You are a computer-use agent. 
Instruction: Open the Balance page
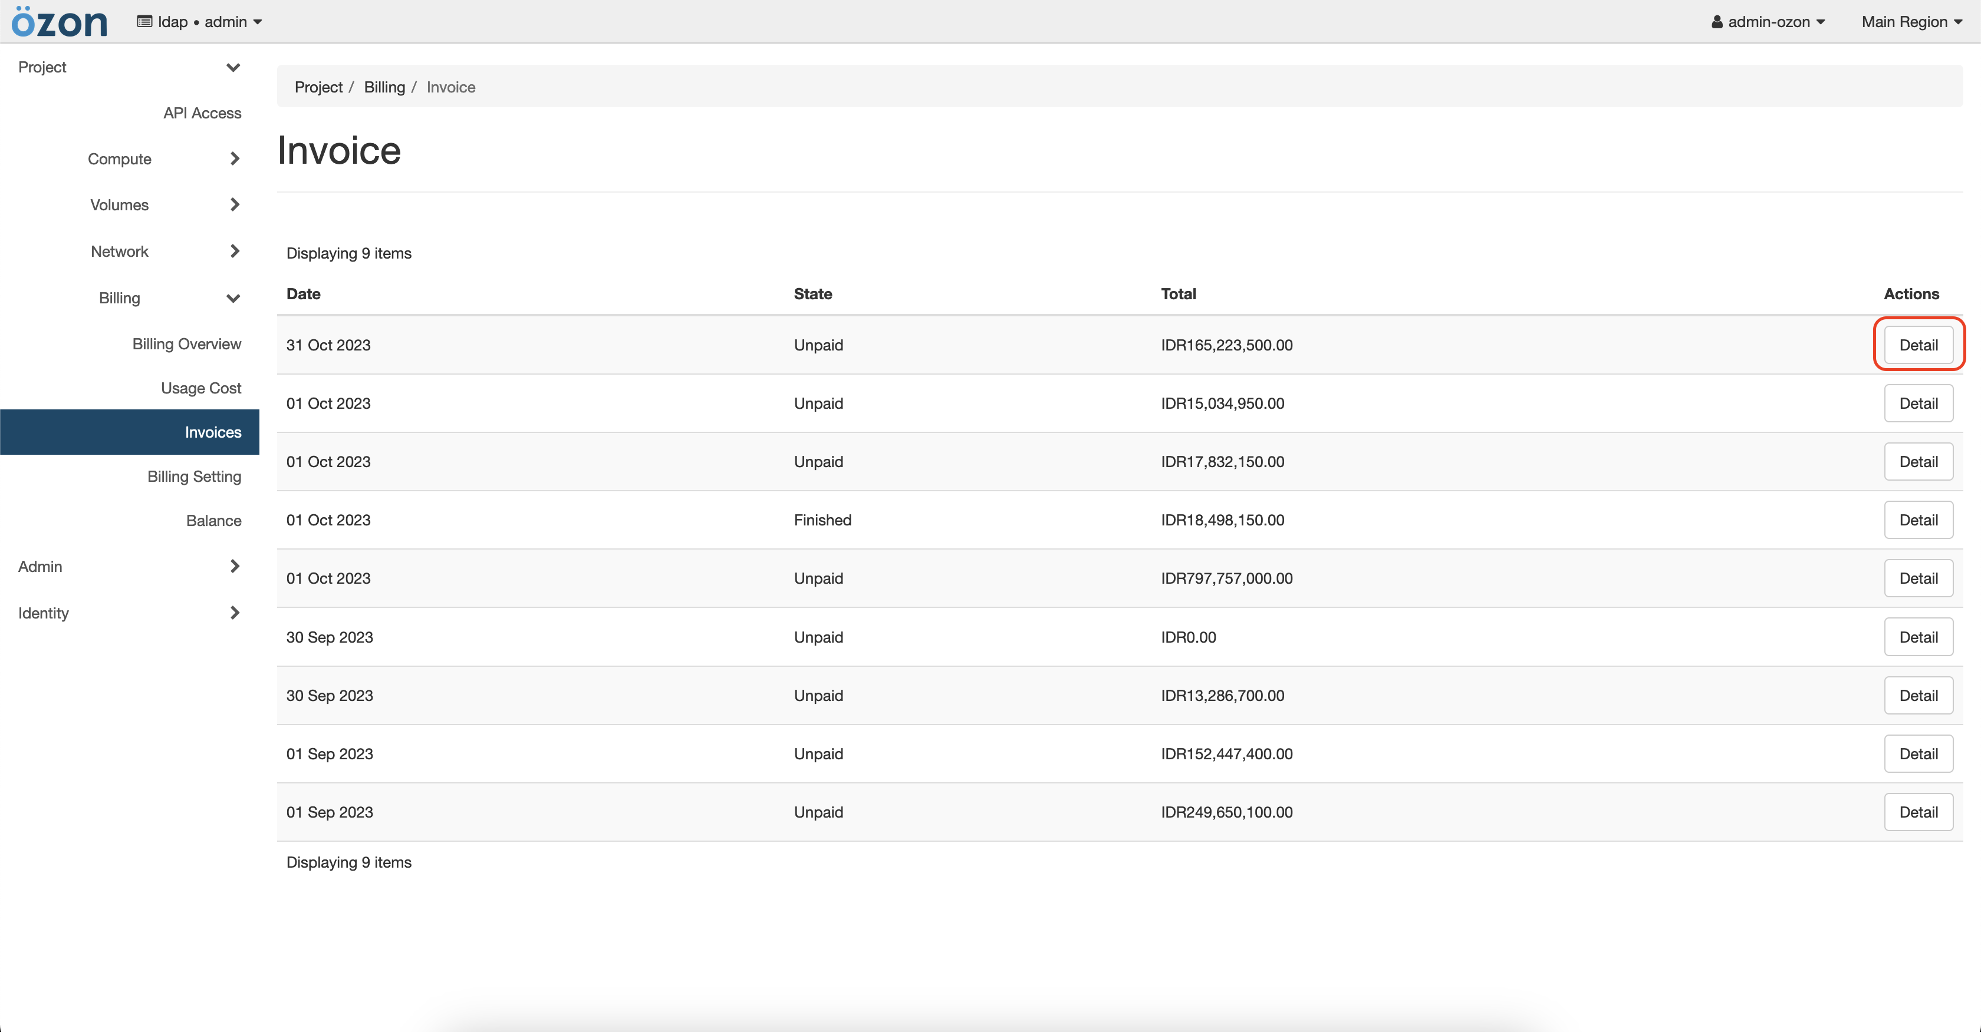point(214,520)
